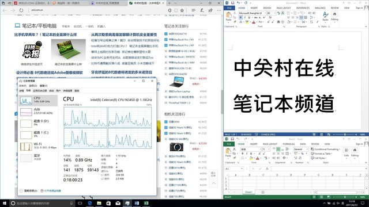369x207 pixels.
Task: Apply strikethrough in Word's Font group
Action: pyautogui.click(x=256, y=18)
